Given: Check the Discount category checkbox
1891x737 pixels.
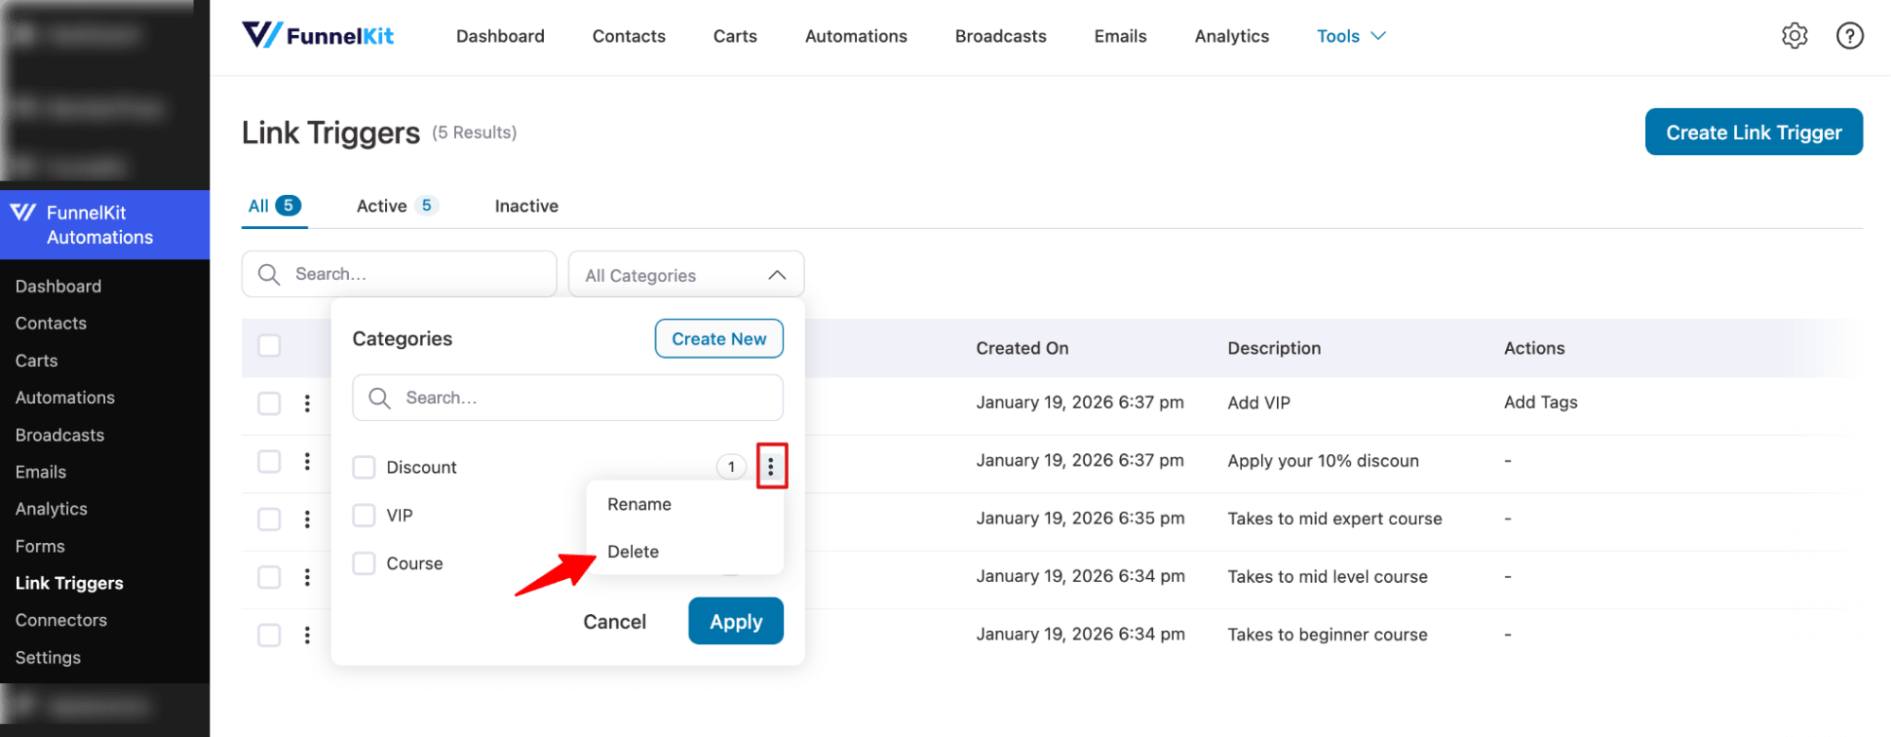Looking at the screenshot, I should [x=364, y=467].
